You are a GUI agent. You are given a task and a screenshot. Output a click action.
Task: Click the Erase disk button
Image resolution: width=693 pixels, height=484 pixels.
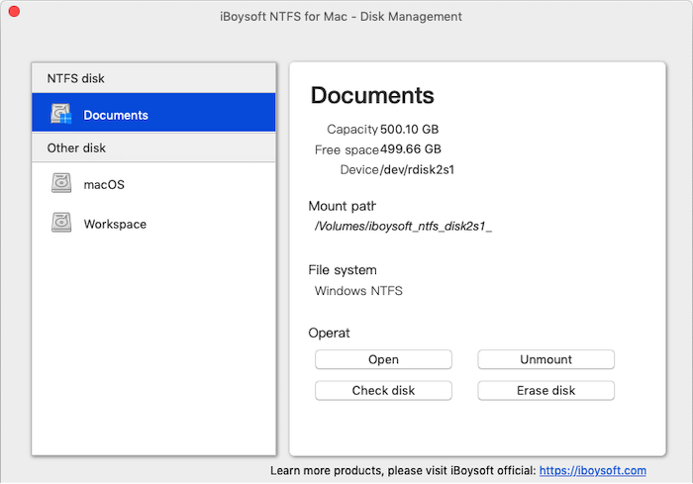click(545, 390)
